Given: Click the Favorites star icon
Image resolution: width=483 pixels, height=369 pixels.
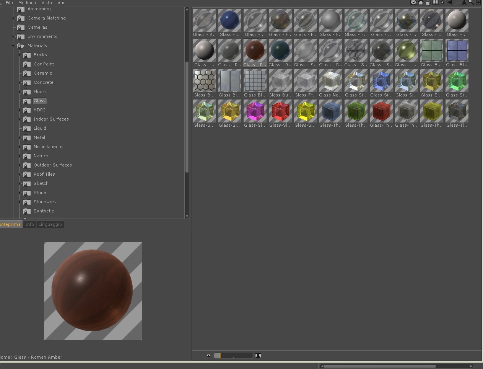Looking at the screenshot, I should (x=442, y=2).
